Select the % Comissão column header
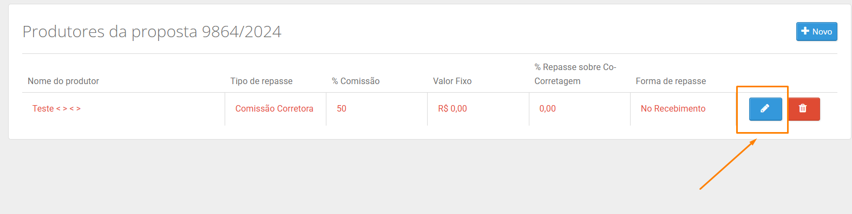This screenshot has width=852, height=214. pos(356,81)
